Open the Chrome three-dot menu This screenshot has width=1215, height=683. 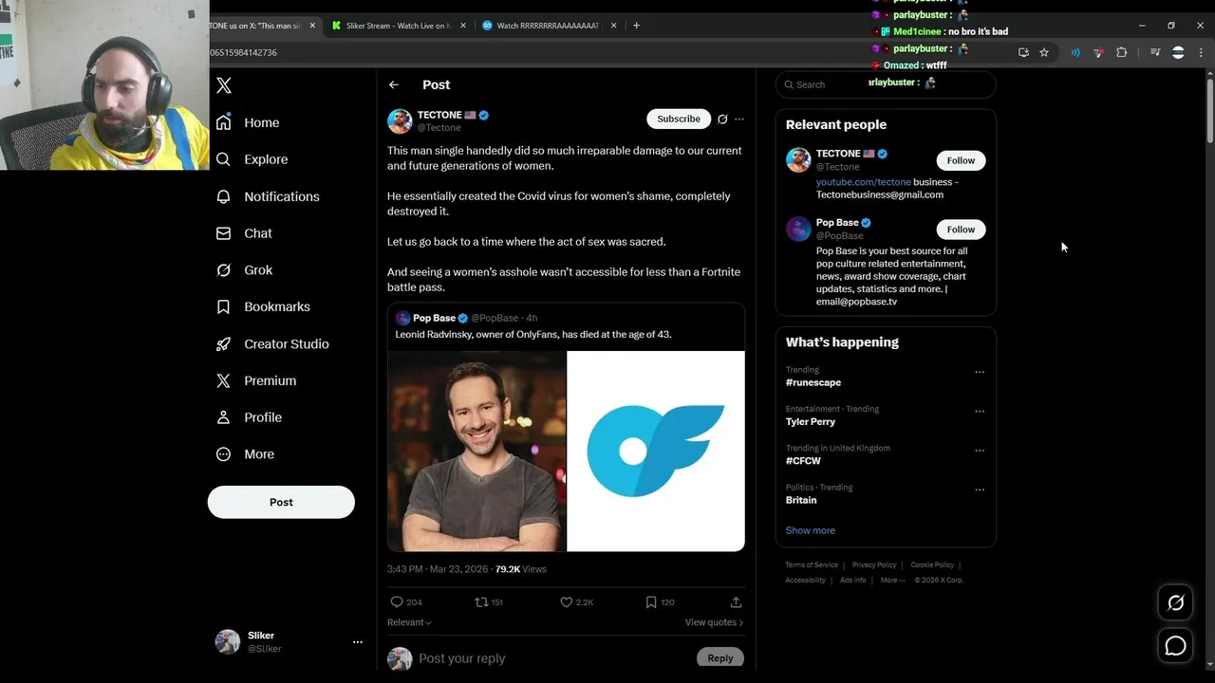(1201, 53)
